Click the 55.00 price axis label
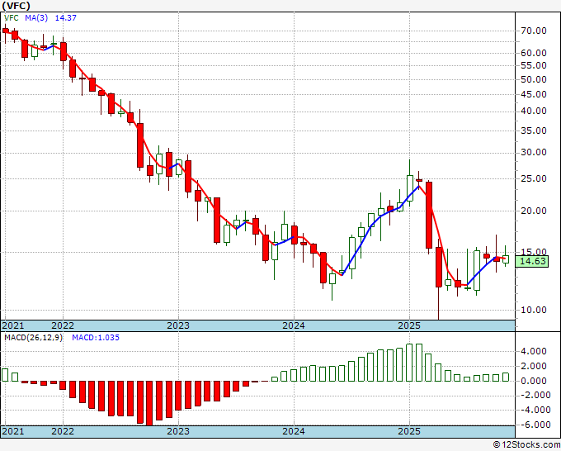 click(534, 65)
